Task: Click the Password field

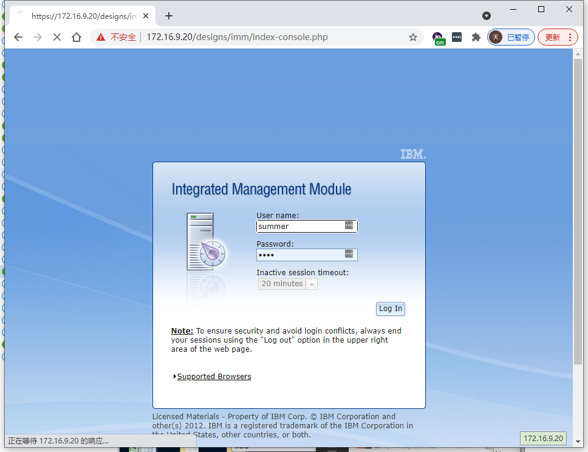Action: [307, 255]
